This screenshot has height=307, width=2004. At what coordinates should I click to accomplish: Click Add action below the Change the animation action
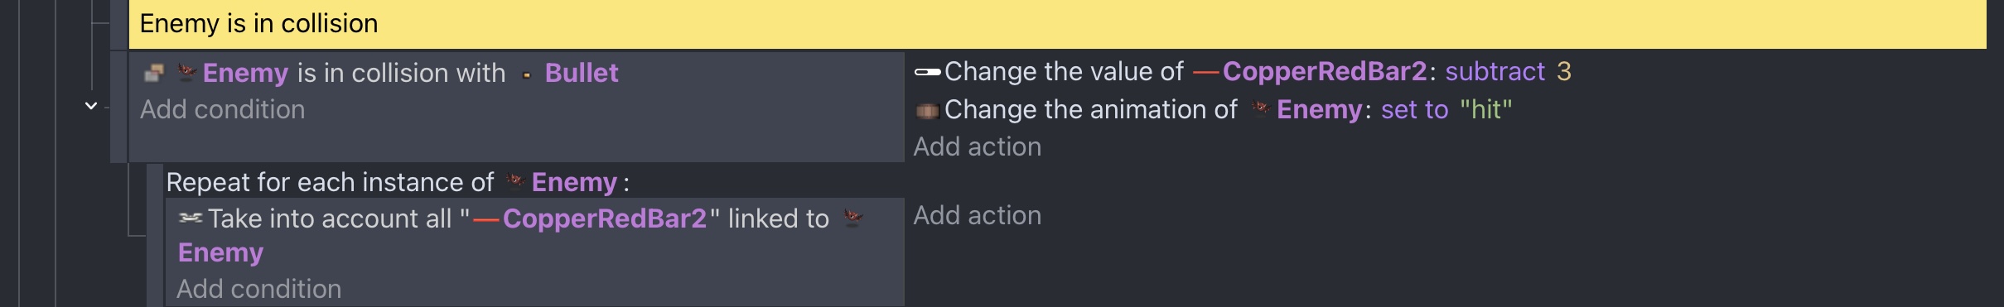[x=977, y=146]
